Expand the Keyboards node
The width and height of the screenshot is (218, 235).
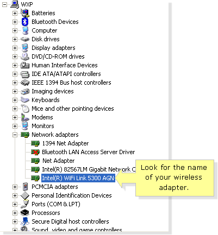coord(15,100)
